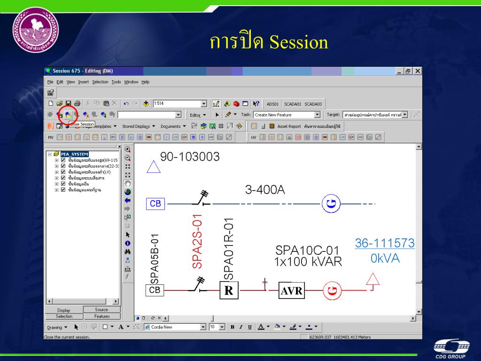Open the Drawing dropdown menu
The width and height of the screenshot is (481, 361).
[57, 328]
